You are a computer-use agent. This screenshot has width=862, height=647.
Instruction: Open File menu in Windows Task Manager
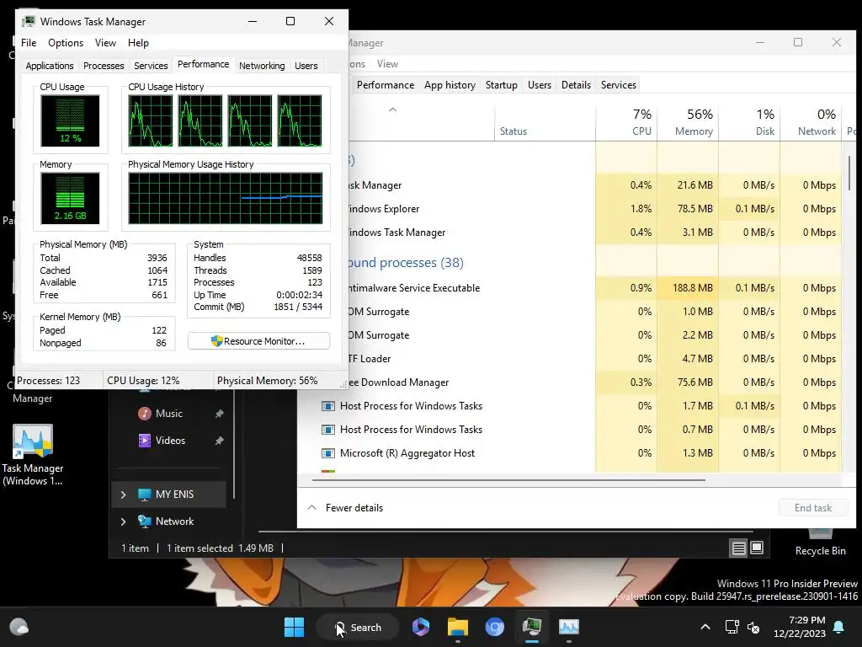pos(29,43)
